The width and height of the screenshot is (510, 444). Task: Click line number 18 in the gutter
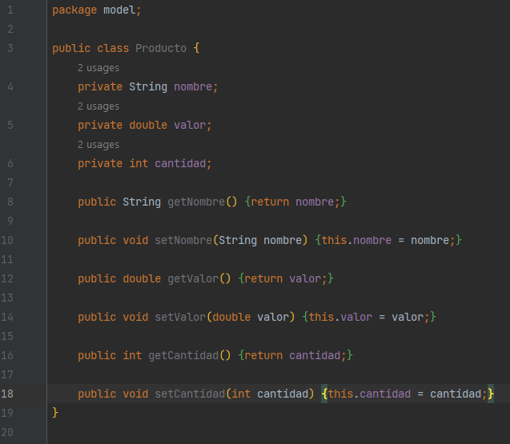(7, 394)
